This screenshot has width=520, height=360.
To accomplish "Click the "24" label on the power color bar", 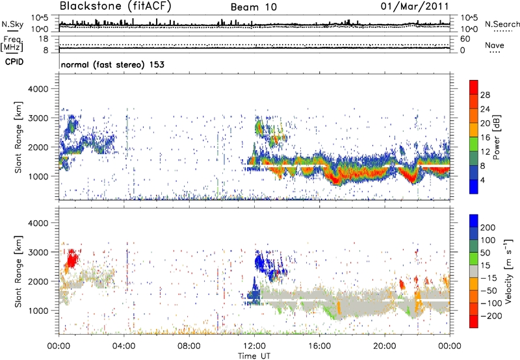I will coord(485,109).
